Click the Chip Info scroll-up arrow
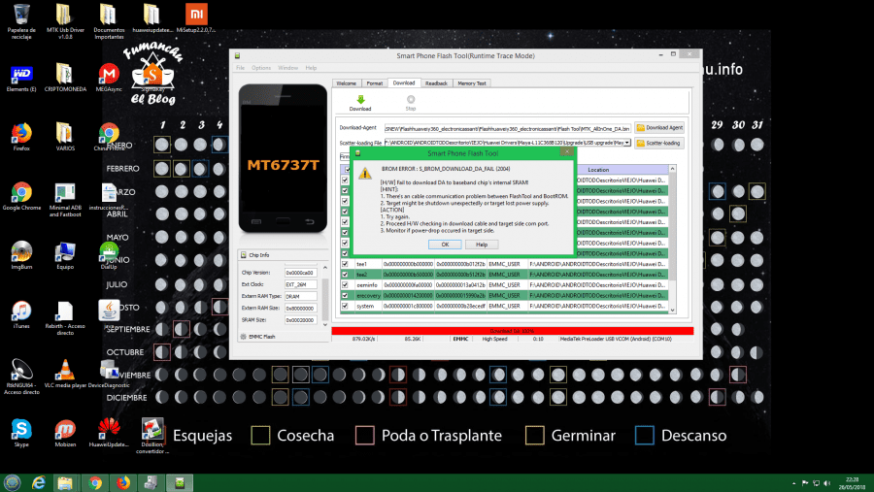Screen dimensions: 874x492 [x=325, y=268]
